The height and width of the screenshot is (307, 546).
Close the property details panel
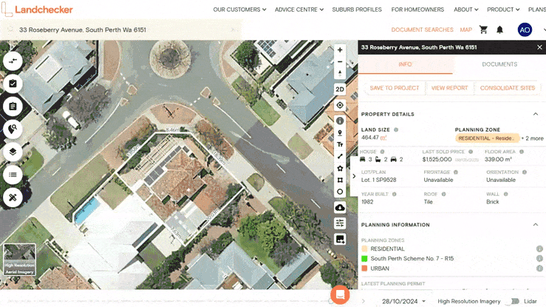tap(539, 47)
